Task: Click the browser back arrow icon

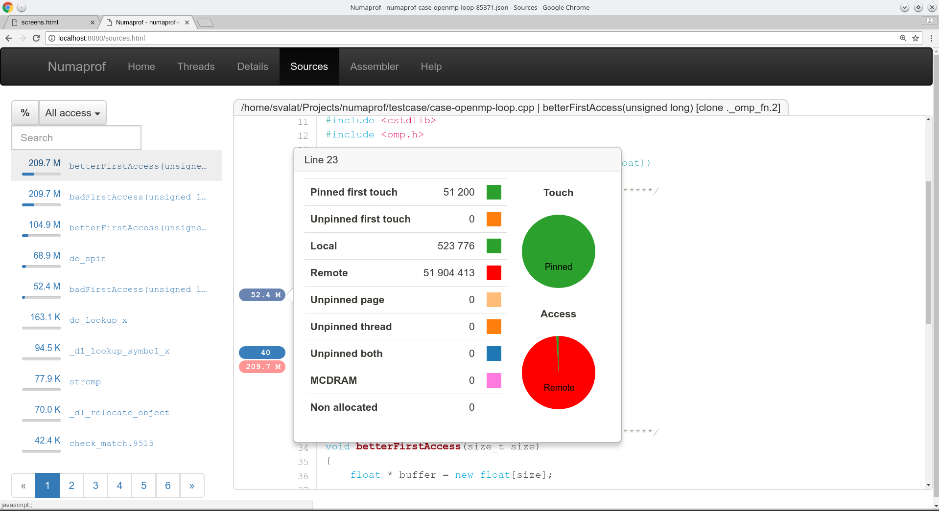Action: pyautogui.click(x=9, y=38)
